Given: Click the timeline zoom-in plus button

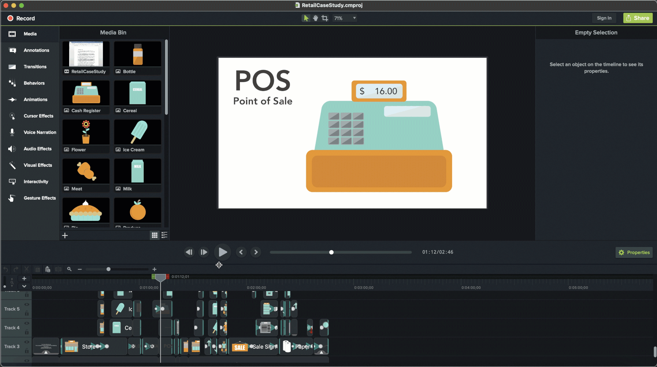Looking at the screenshot, I should pos(154,270).
